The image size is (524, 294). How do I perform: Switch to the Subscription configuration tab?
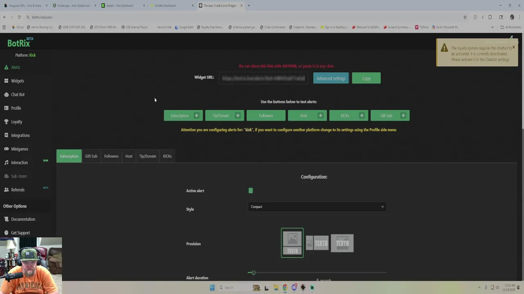tap(69, 156)
